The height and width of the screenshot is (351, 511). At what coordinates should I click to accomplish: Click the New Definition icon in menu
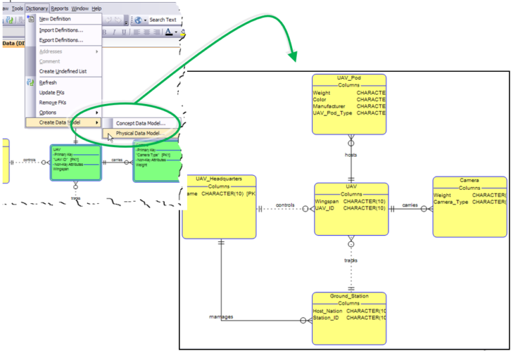point(31,19)
